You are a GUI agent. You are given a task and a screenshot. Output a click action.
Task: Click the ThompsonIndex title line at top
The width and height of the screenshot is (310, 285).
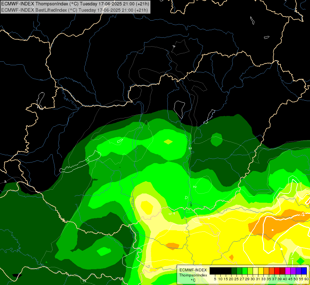75,3
